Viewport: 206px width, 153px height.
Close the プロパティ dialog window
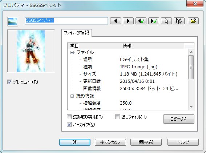pos(195,4)
